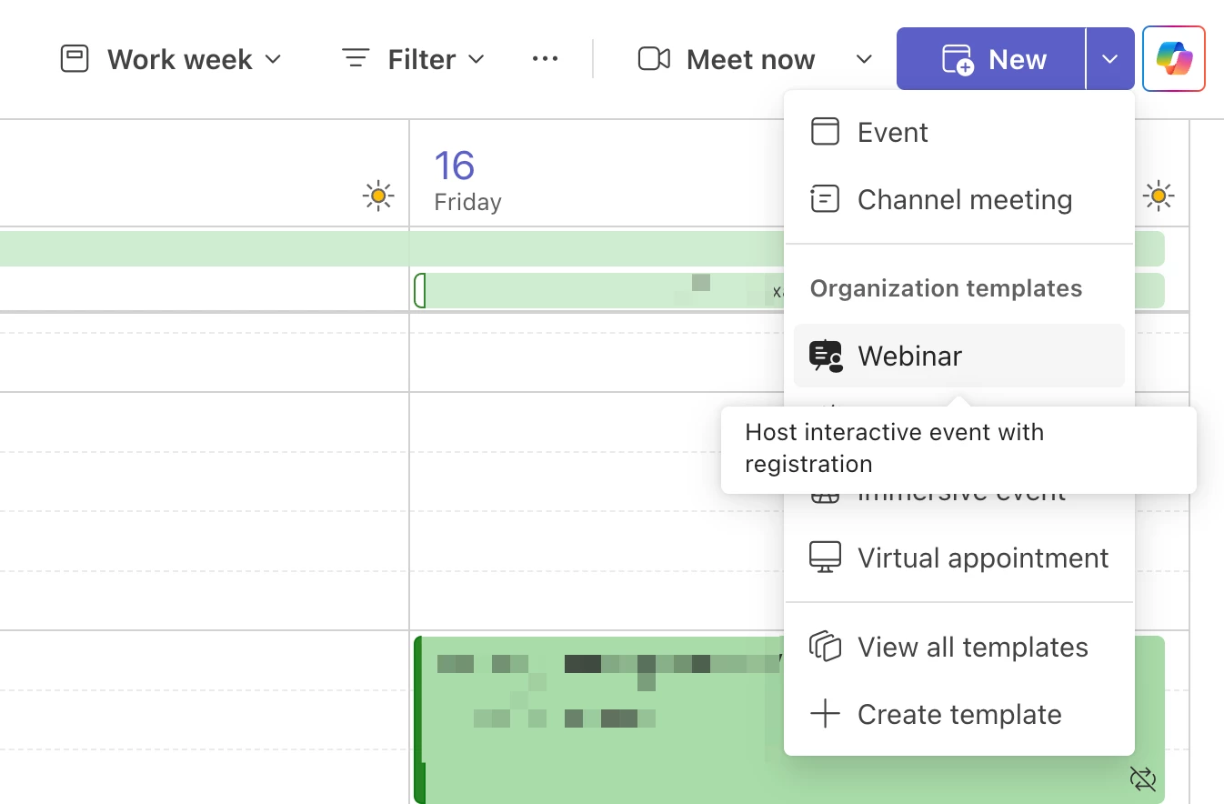Click the Webinar template icon
This screenshot has width=1224, height=804.
click(826, 356)
